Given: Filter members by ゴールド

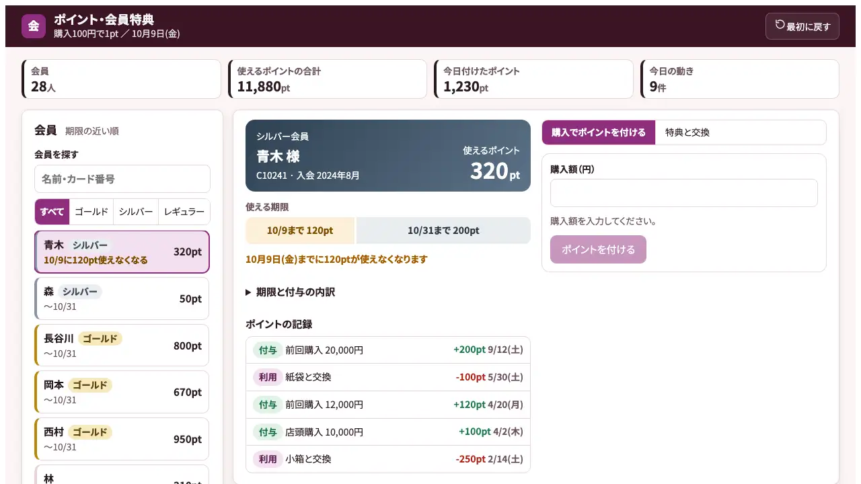Looking at the screenshot, I should click(x=91, y=212).
